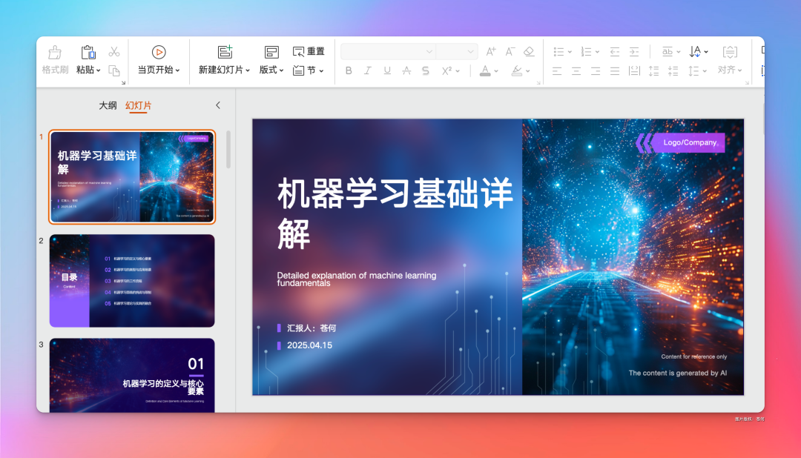Open clipboard group dialog launcher arrow
Screen dimensions: 801x458
pyautogui.click(x=123, y=82)
